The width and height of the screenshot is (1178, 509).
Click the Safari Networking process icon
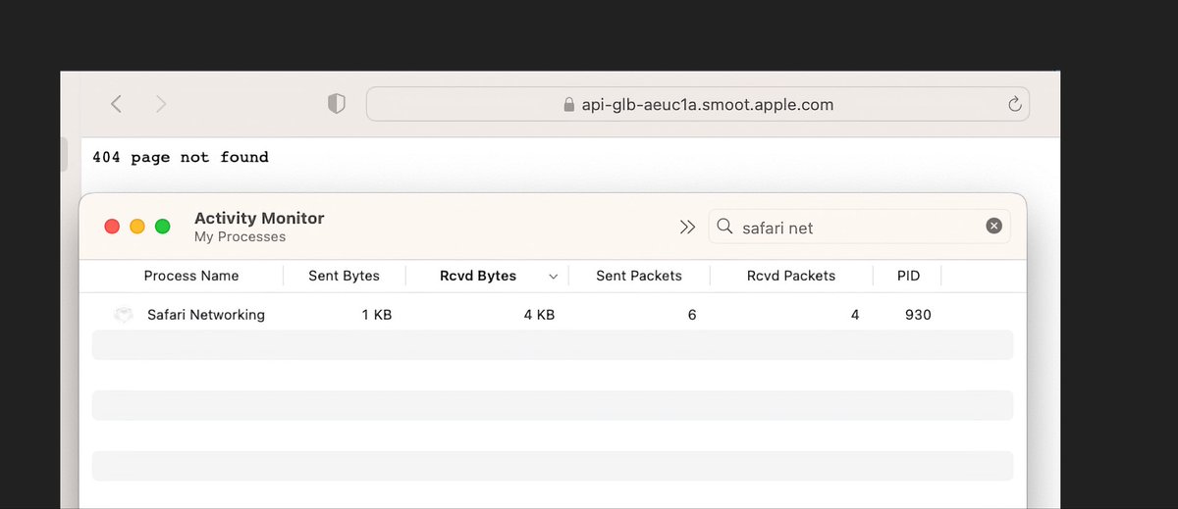123,315
